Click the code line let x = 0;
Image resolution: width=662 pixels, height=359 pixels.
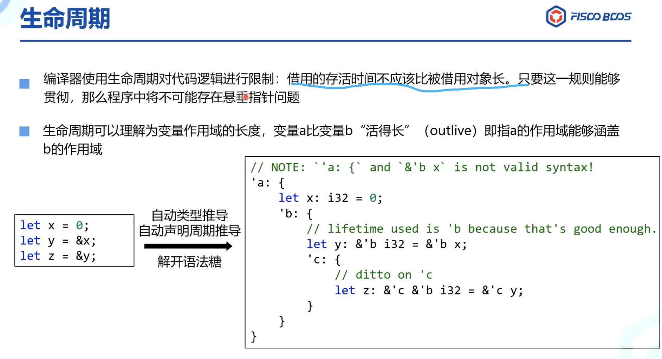[54, 225]
